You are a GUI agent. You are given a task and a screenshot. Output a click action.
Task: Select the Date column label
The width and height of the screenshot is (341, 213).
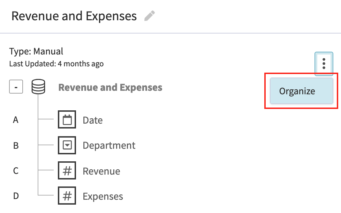pos(92,120)
